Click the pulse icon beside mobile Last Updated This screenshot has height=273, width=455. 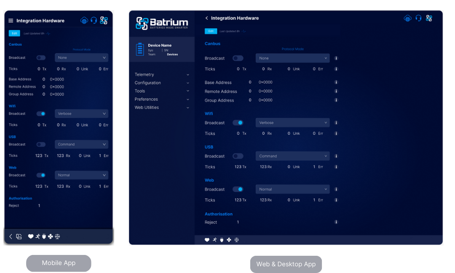[x=48, y=34]
